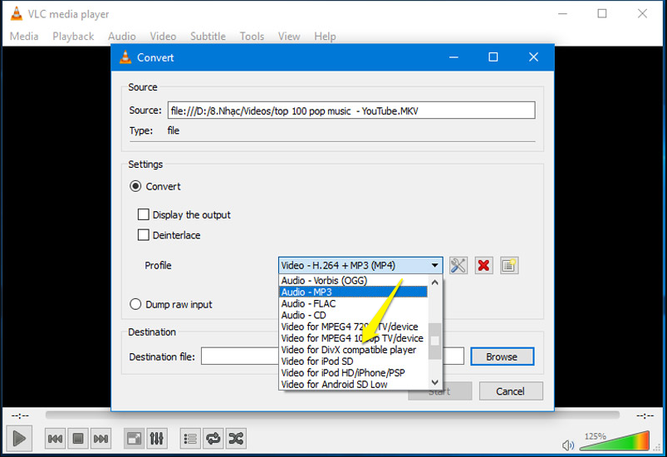Choose Audio - CD profile

pyautogui.click(x=354, y=315)
